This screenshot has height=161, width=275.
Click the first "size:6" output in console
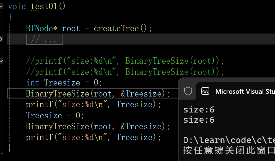[x=199, y=109]
